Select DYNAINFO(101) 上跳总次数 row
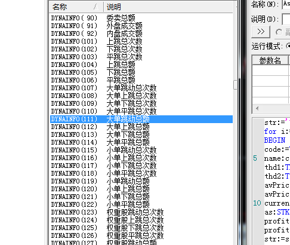The image size is (290, 245). 141,41
